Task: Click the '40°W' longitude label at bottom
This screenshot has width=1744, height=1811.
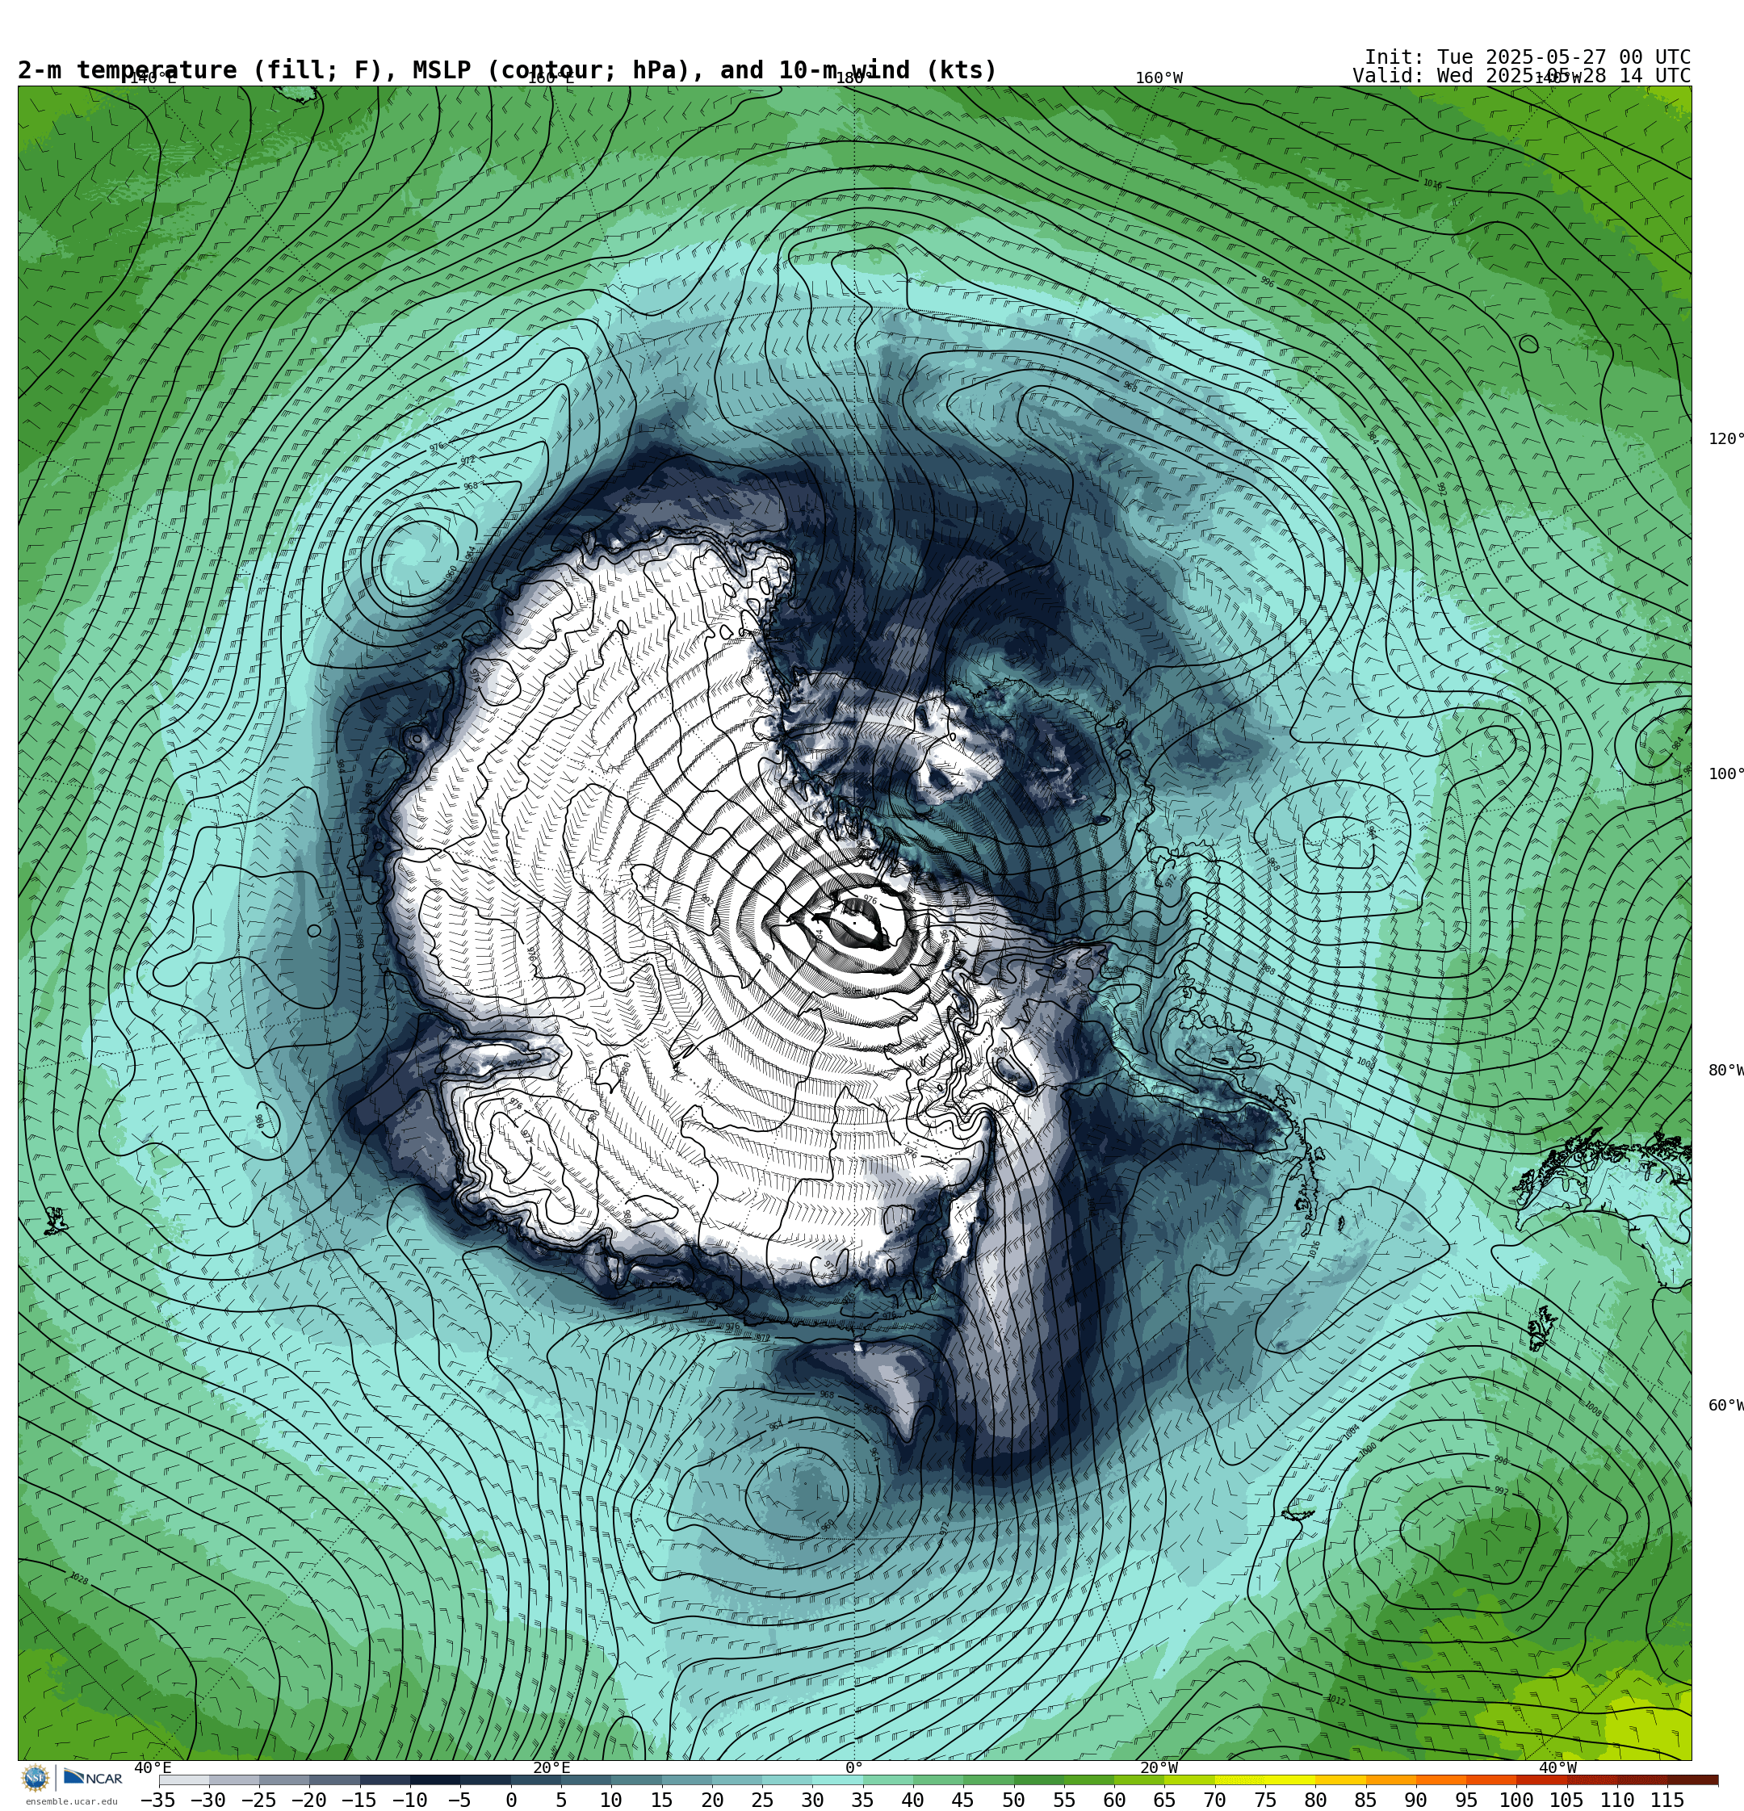Action: (1557, 1768)
